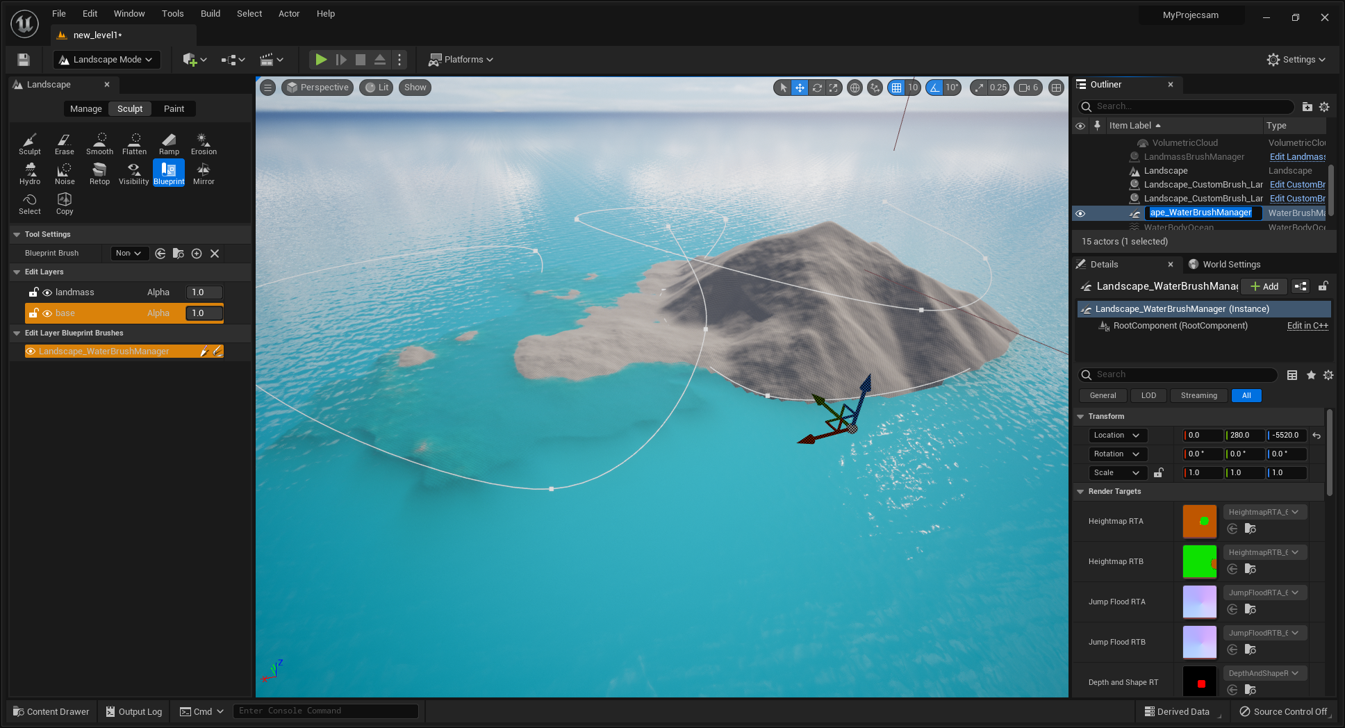Hide the base edit layer

pos(47,313)
